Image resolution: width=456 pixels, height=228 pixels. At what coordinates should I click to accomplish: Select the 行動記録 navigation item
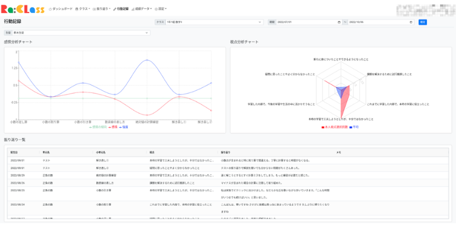point(121,9)
